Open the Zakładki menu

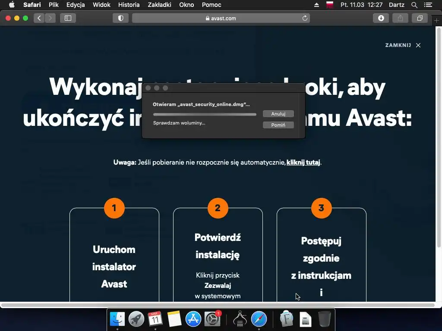159,5
